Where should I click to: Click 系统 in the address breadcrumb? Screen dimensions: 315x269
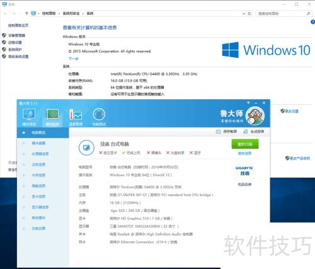[90, 13]
